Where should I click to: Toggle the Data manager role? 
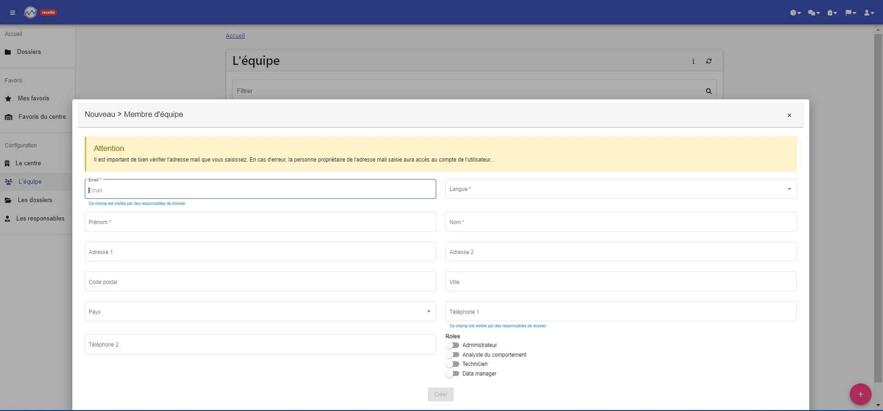click(452, 374)
